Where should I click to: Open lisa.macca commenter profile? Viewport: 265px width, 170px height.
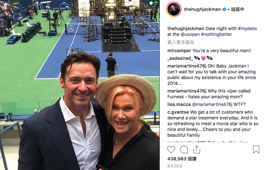point(179,104)
